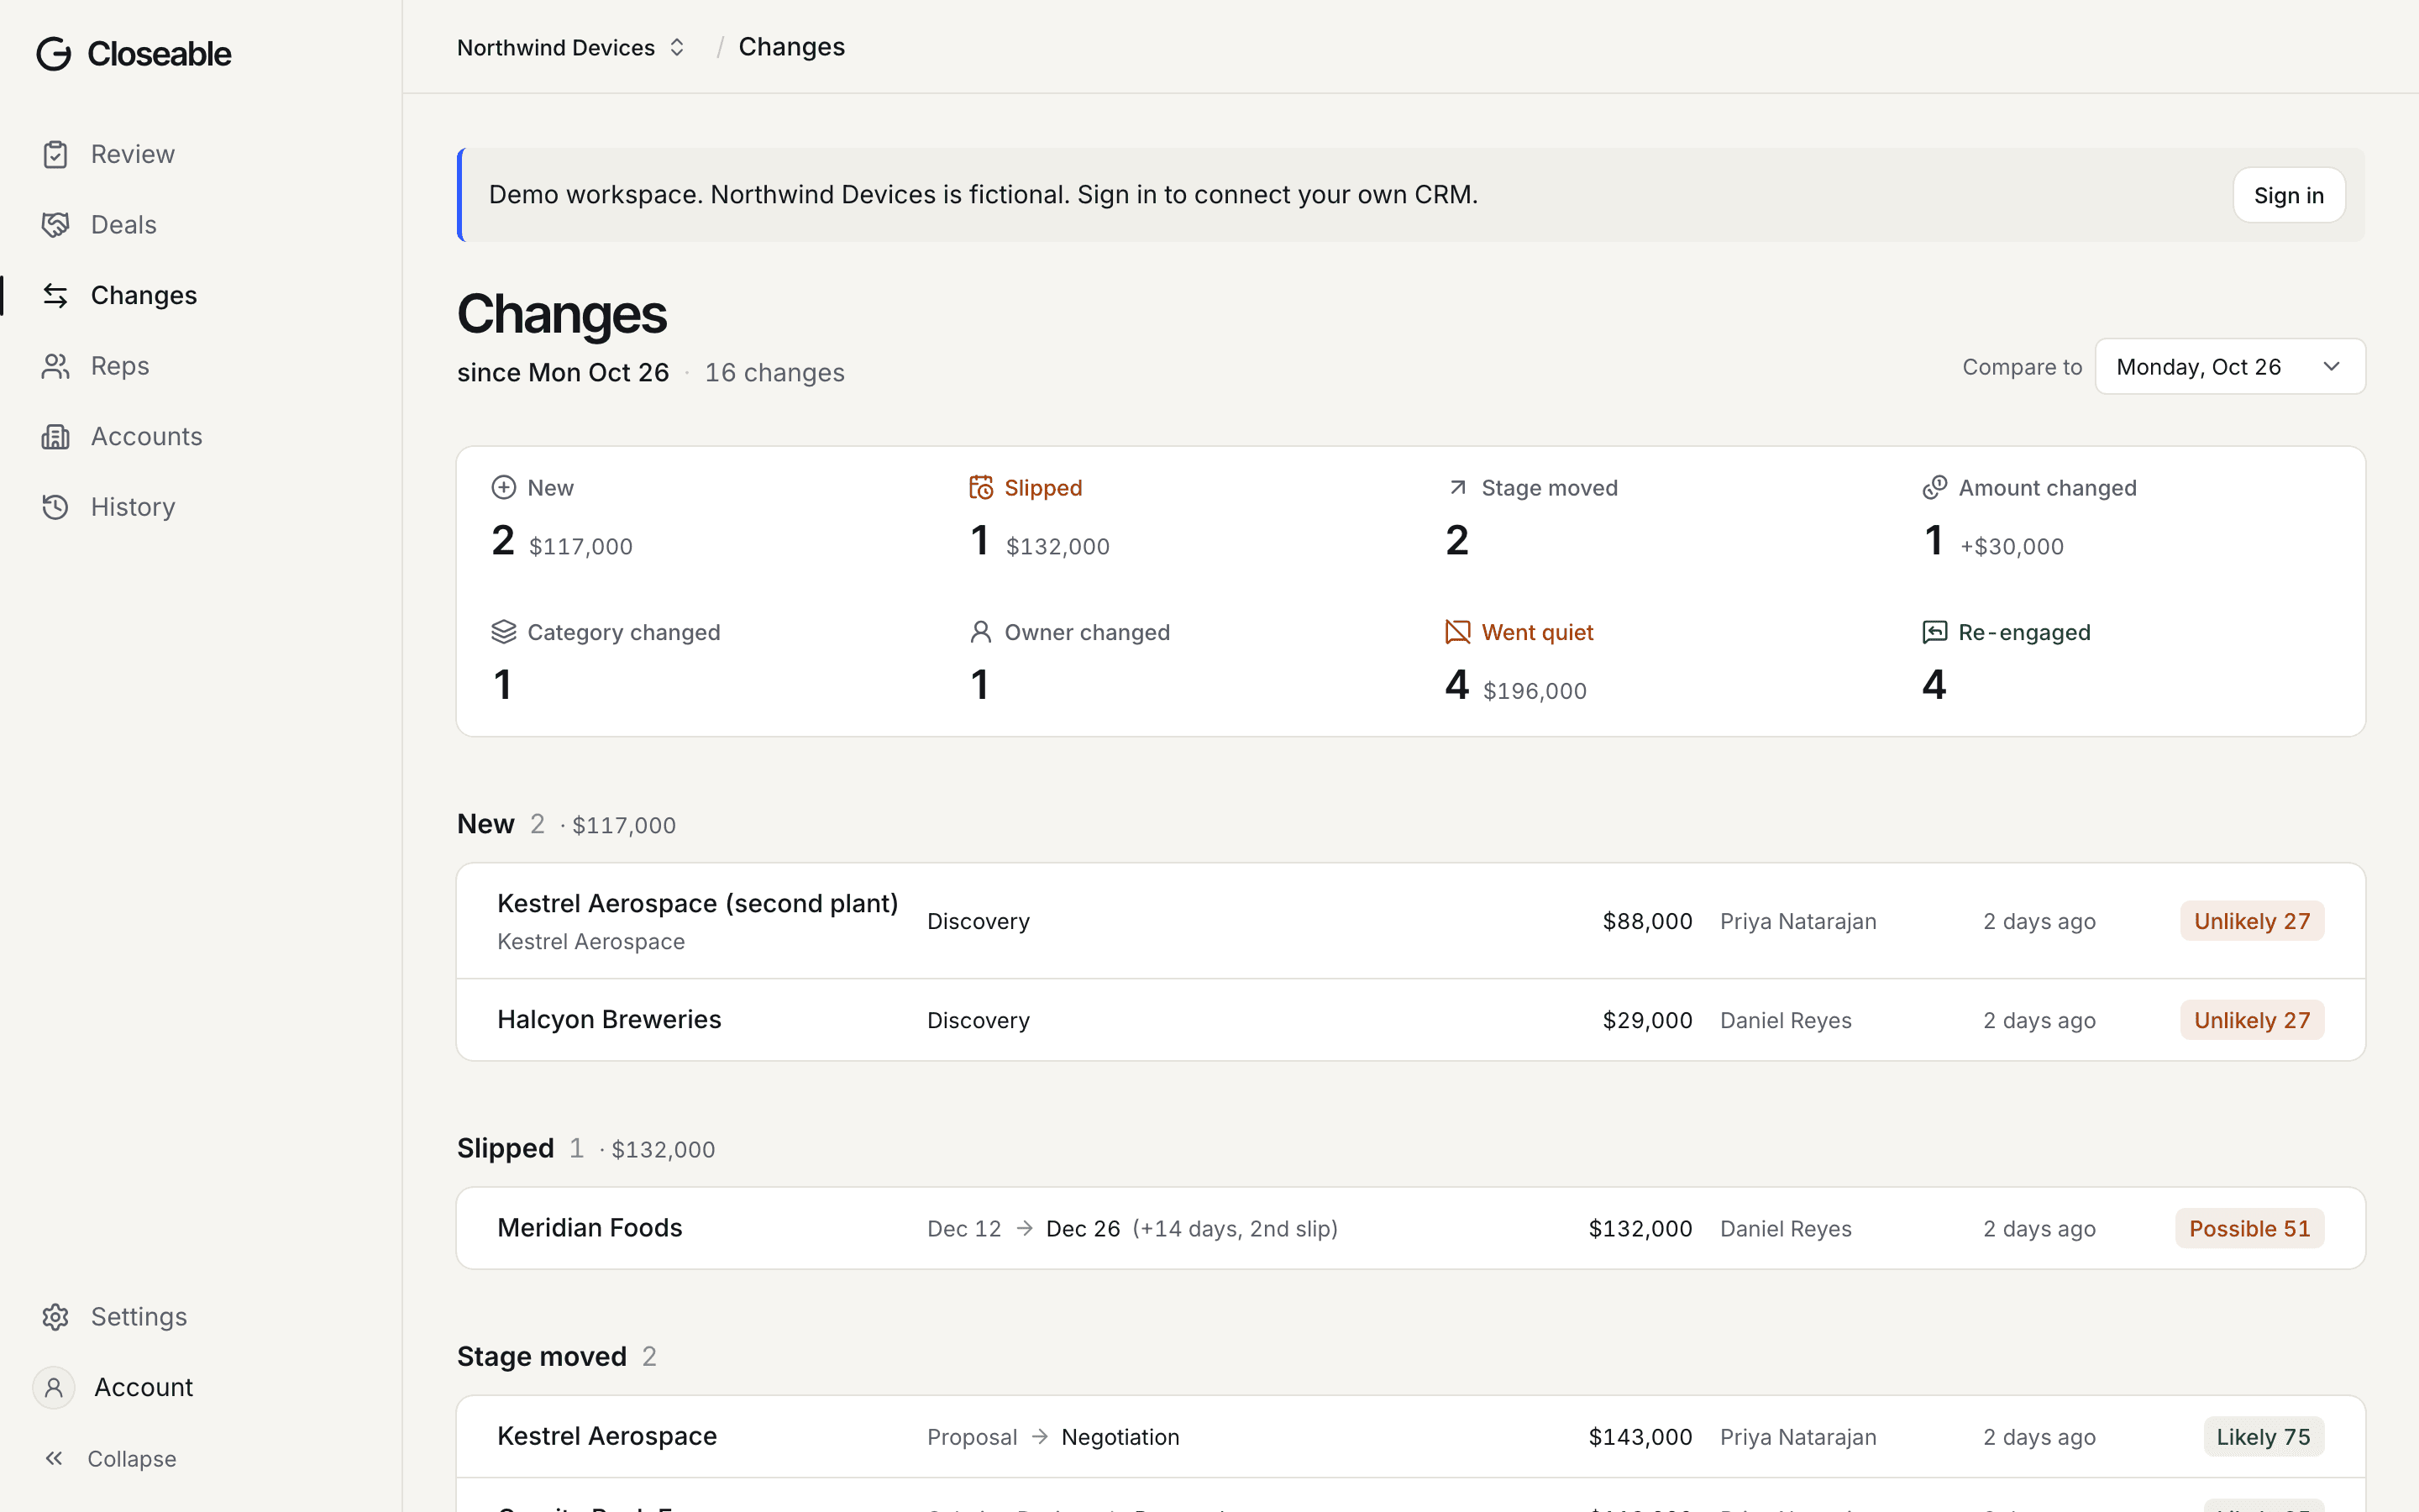This screenshot has width=2419, height=1512.
Task: Open the Kestrel Aerospace Negotiation deal row
Action: pyautogui.click(x=1410, y=1437)
